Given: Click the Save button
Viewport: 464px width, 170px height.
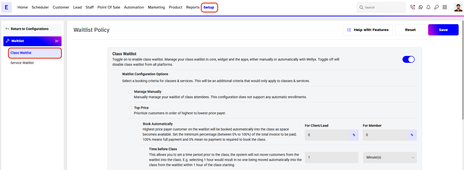Looking at the screenshot, I should (443, 30).
